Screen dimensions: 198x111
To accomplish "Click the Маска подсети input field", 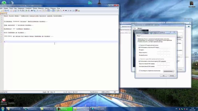I will 164,53.
